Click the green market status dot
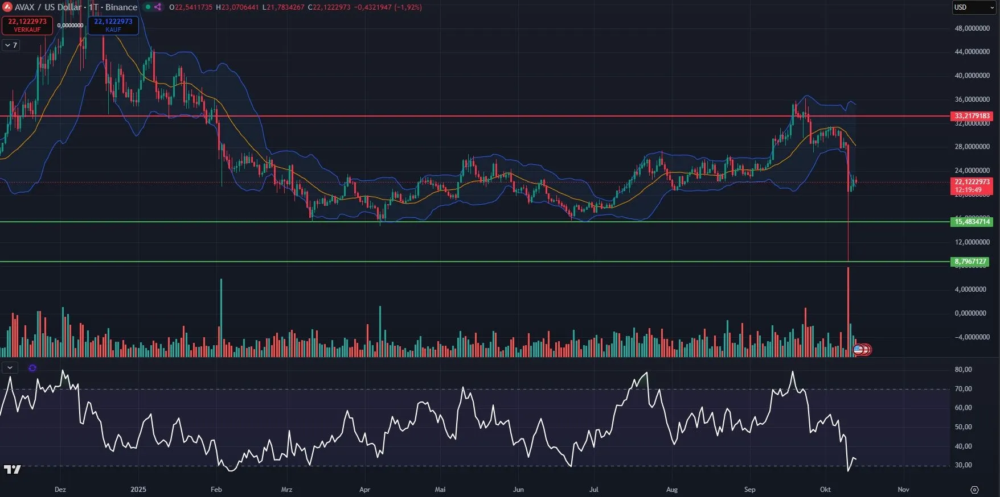The image size is (1000, 497). pyautogui.click(x=148, y=7)
